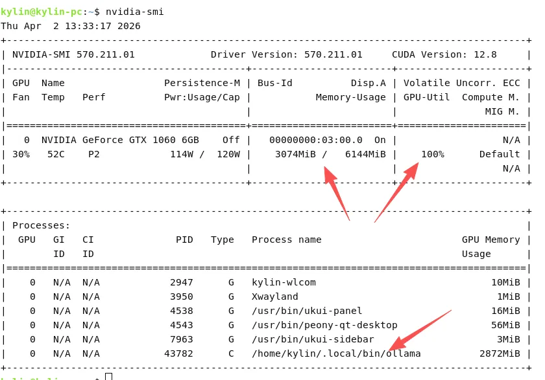This screenshot has height=380, width=545.
Task: Click the Processes: section label
Action: [42, 225]
